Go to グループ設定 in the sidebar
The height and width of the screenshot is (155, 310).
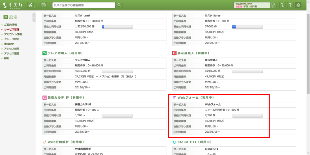pyautogui.click(x=11, y=39)
